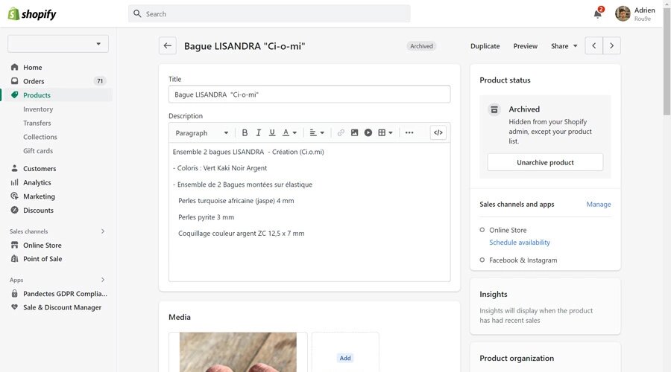Screen dimensions: 671x372
Task: Click the Analytics bar chart icon
Action: (x=15, y=182)
